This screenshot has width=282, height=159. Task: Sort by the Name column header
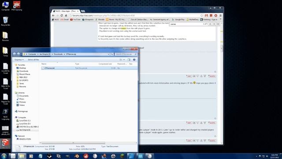pos(44,64)
